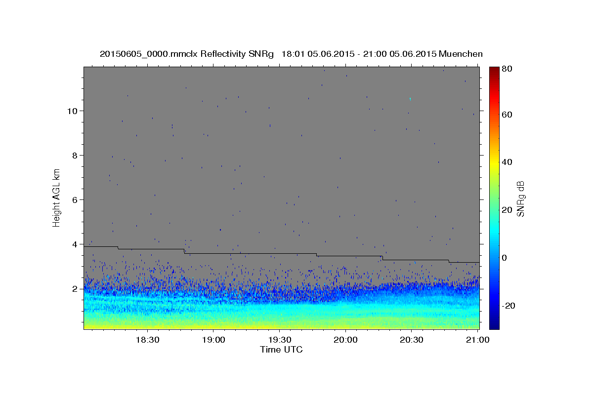Click the colorbar value 20 on the scale
This screenshot has height=395, width=593.
click(x=507, y=210)
